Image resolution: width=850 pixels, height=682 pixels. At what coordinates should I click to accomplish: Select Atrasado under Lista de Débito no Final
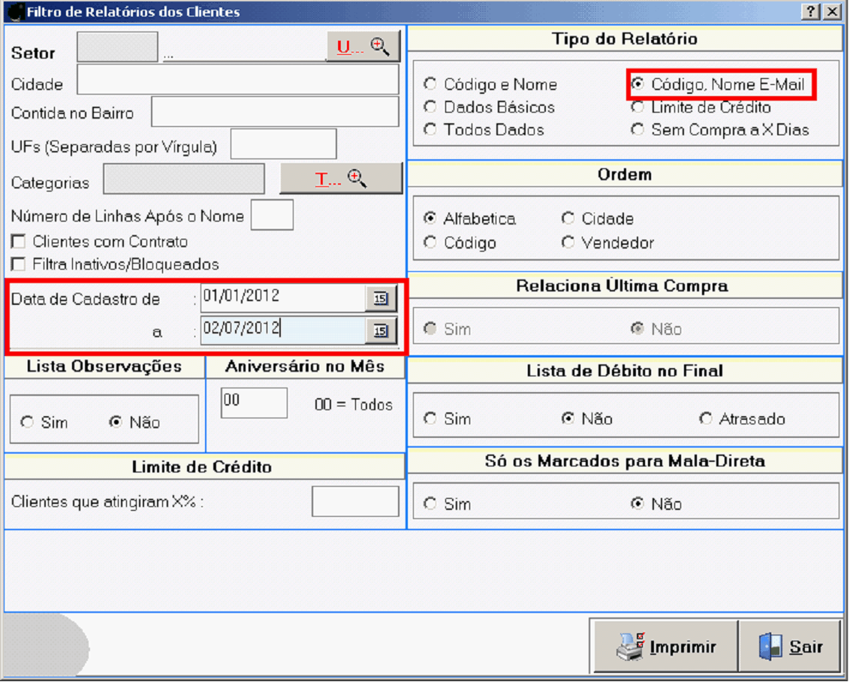[x=706, y=418]
